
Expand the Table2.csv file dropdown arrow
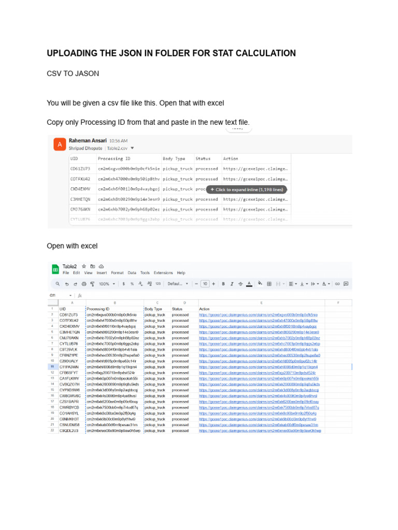tap(132, 148)
